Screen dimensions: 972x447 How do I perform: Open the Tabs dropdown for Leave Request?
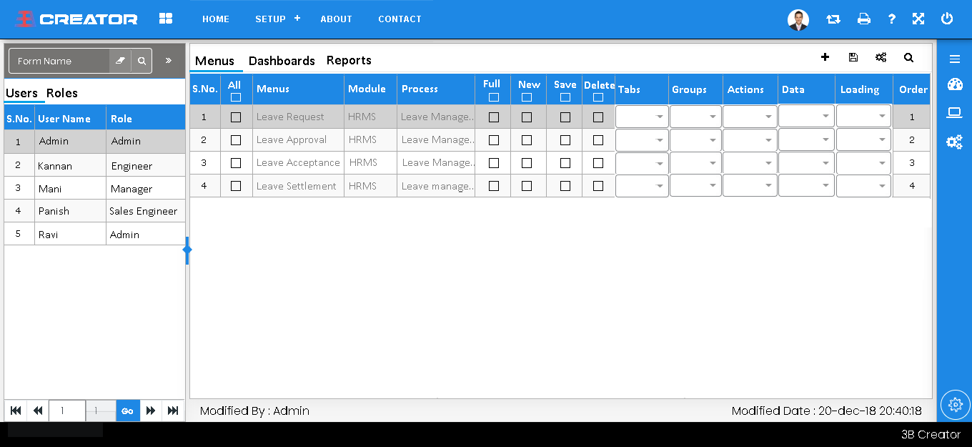pyautogui.click(x=642, y=117)
